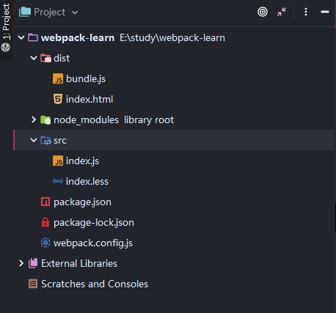Open the vertical three-dots options menu
Image resolution: width=336 pixels, height=313 pixels.
[306, 12]
